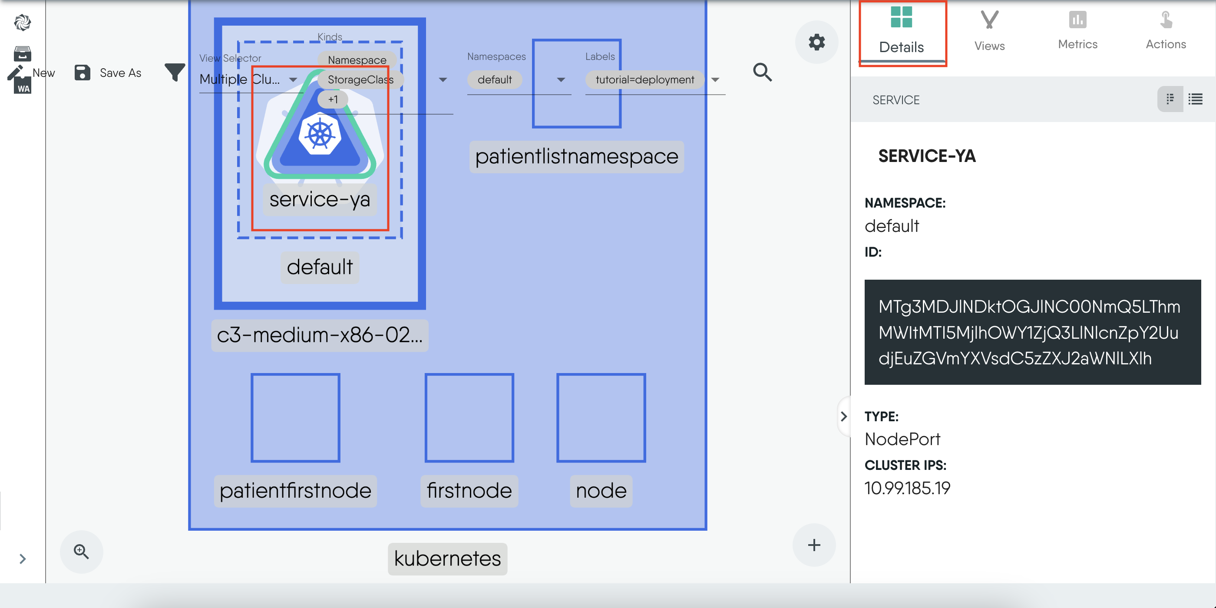
Task: Toggle the list view icon in SERVICE panel
Action: click(1196, 99)
